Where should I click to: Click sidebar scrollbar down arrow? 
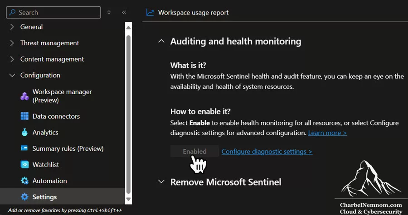[x=128, y=199]
